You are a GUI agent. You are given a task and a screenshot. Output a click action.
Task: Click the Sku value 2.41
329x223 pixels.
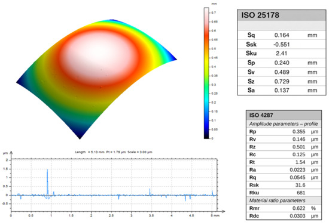point(281,53)
